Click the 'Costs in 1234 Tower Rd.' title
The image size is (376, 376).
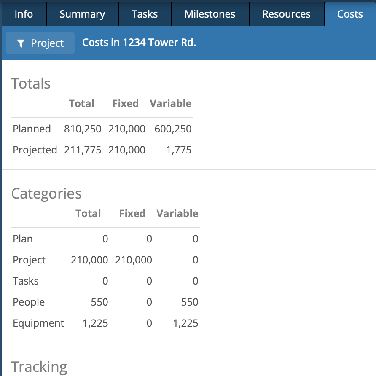(139, 43)
